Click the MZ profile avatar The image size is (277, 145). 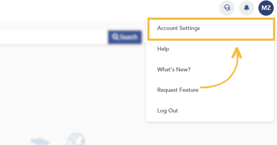click(x=266, y=8)
